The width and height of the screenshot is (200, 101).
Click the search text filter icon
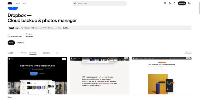57,53
